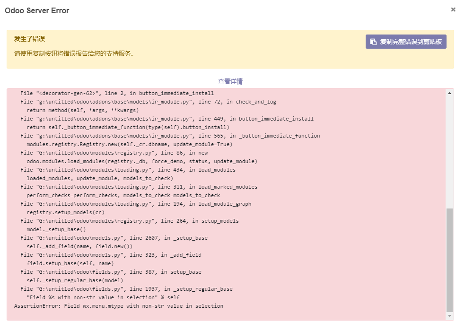Viewport: 456px width, 321px height.
Task: Click the 复制完整错误到剪贴板 button
Action: pos(406,42)
